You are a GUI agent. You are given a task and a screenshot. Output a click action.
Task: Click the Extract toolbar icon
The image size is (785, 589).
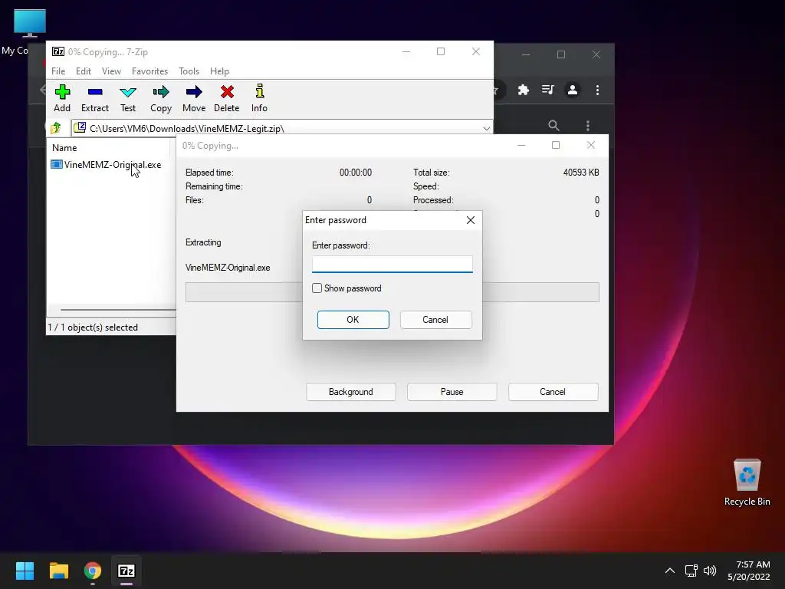tap(94, 98)
